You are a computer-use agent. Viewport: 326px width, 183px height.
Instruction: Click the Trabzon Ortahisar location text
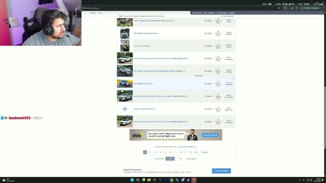click(x=229, y=71)
